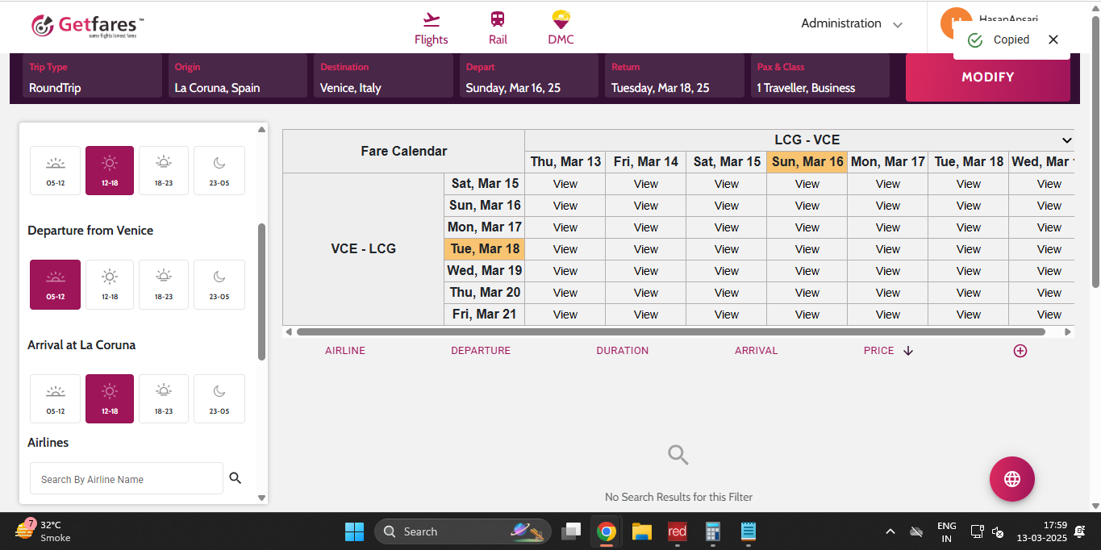Click the airline search magnifier icon
Screen dimensions: 1101x550
[x=236, y=478]
